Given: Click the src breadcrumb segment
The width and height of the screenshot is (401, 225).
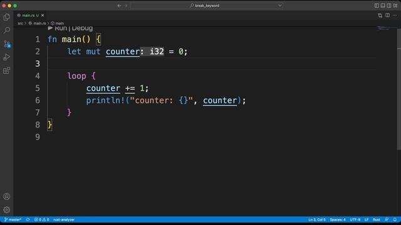Looking at the screenshot, I should [20, 23].
